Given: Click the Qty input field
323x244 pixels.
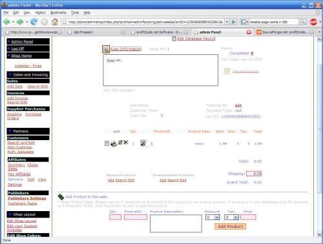Looking at the screenshot, I should [x=116, y=218].
